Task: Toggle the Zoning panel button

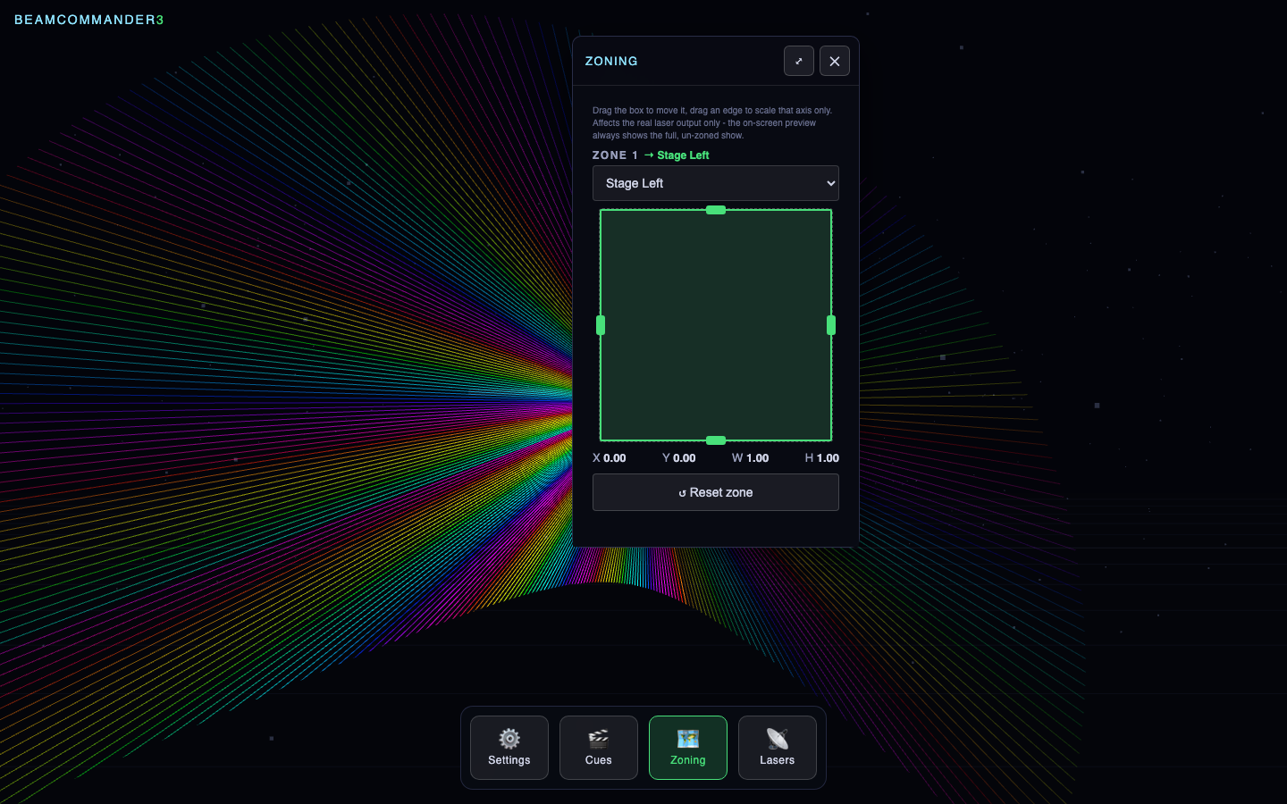Action: point(688,748)
